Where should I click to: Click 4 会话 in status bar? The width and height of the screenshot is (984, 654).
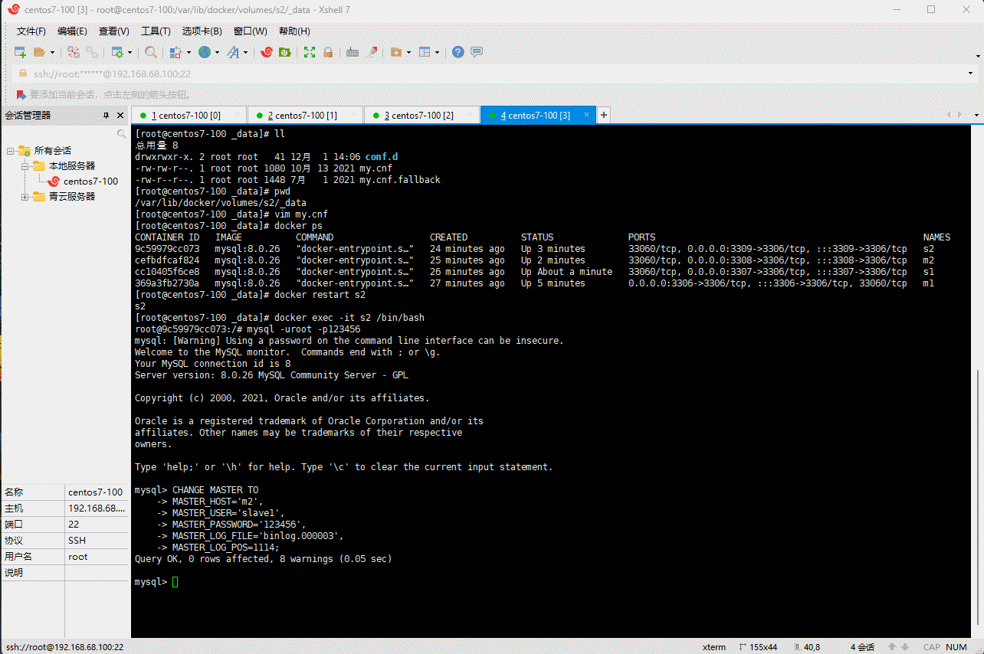pos(862,647)
